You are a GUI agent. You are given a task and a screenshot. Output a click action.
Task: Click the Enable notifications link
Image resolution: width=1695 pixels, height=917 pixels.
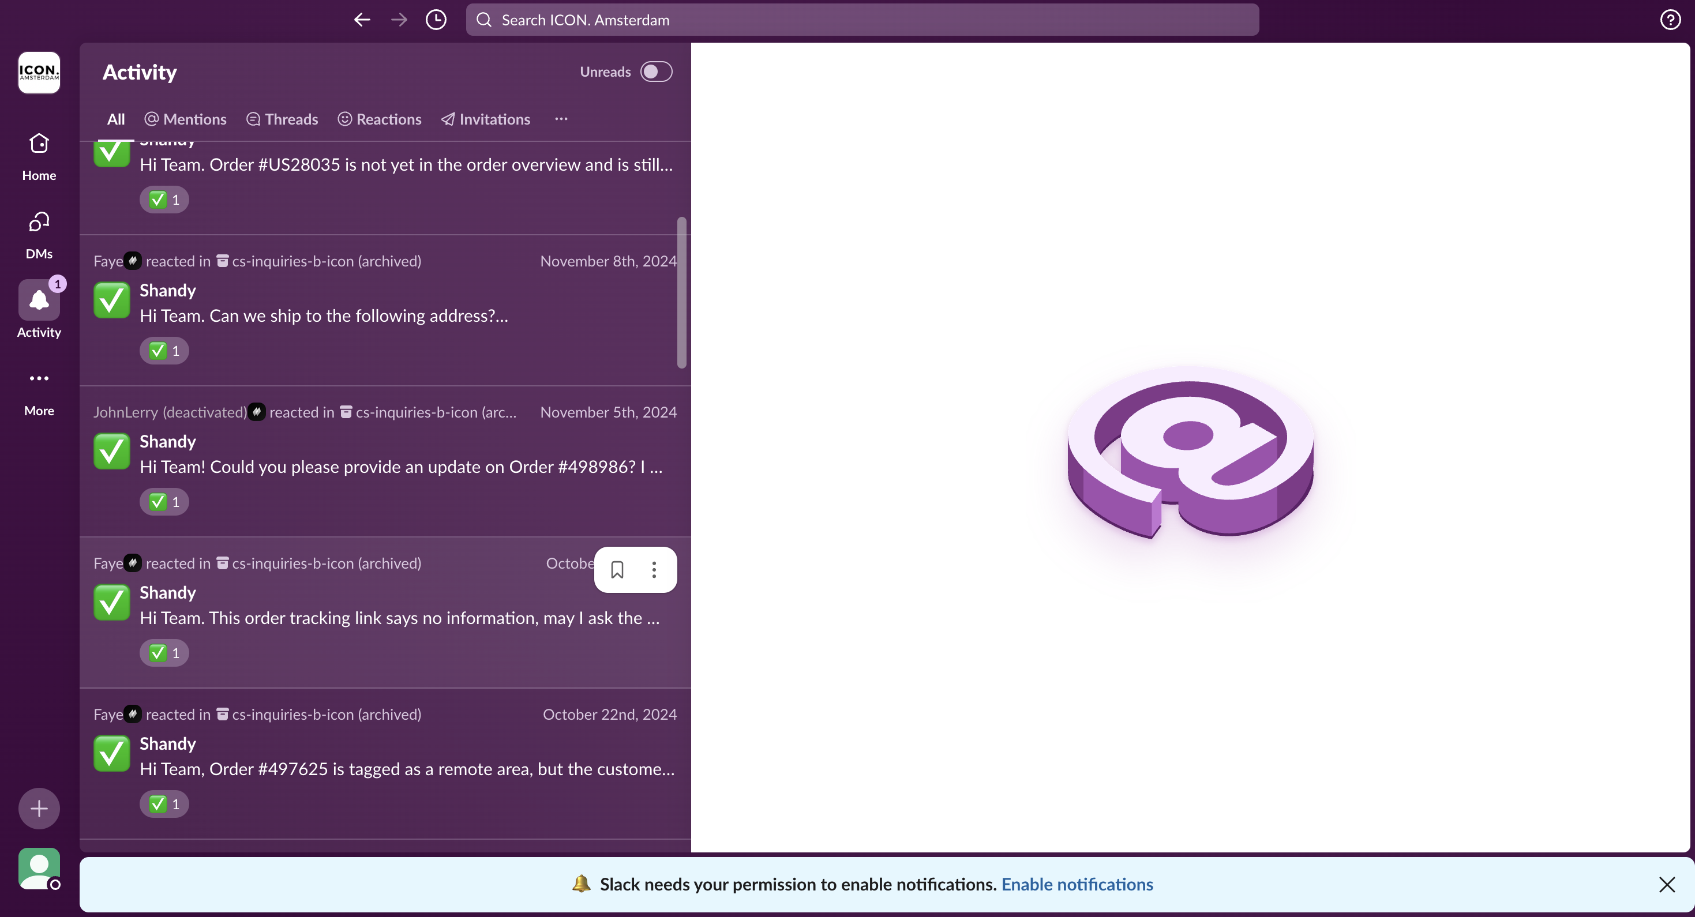1077,884
